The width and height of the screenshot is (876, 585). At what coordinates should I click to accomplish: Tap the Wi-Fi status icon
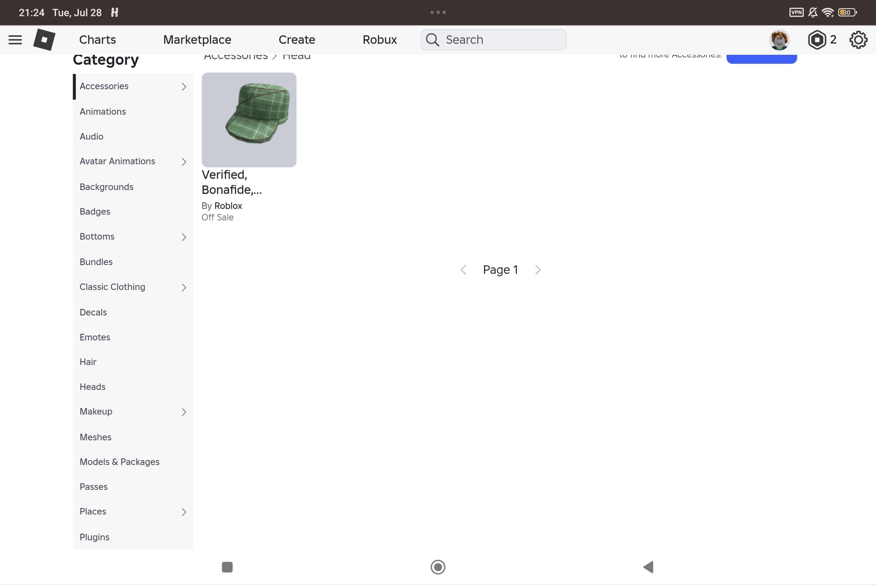[x=827, y=12]
